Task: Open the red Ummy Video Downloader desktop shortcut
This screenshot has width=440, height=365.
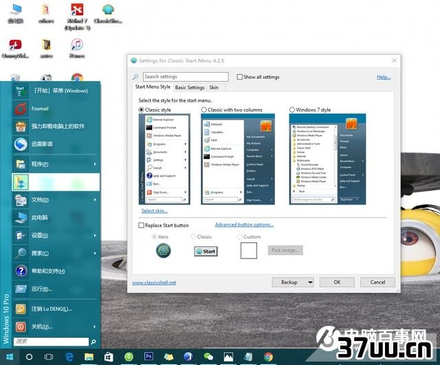Action: (x=15, y=48)
